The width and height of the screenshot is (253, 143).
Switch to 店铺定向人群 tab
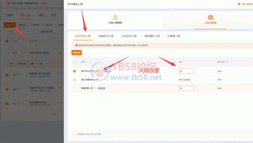(x=106, y=36)
